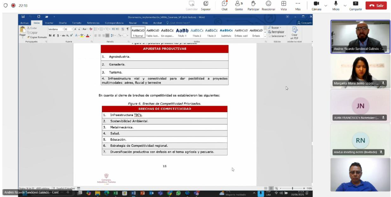Open the Gente participants list
This screenshot has height=197, width=391.
239,4
